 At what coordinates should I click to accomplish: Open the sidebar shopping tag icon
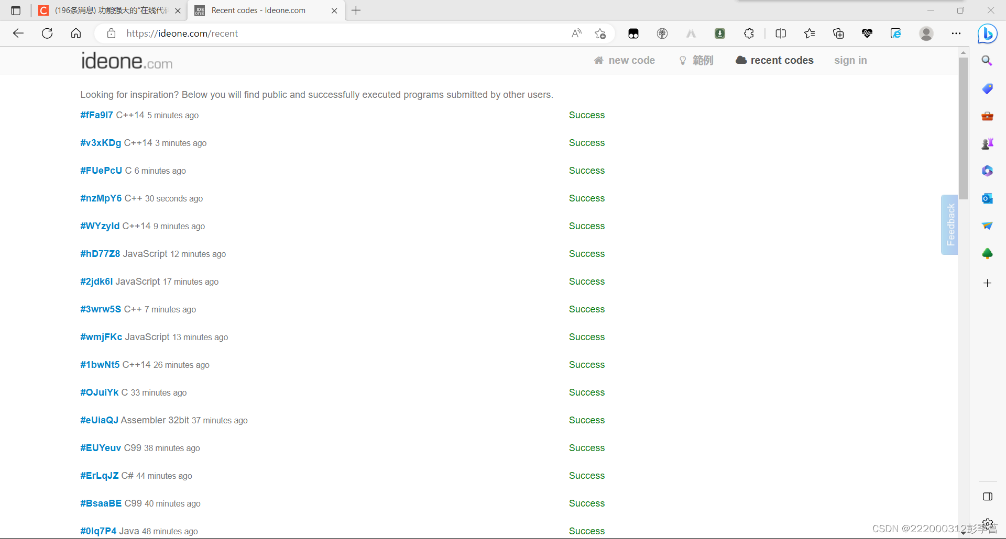coord(987,88)
